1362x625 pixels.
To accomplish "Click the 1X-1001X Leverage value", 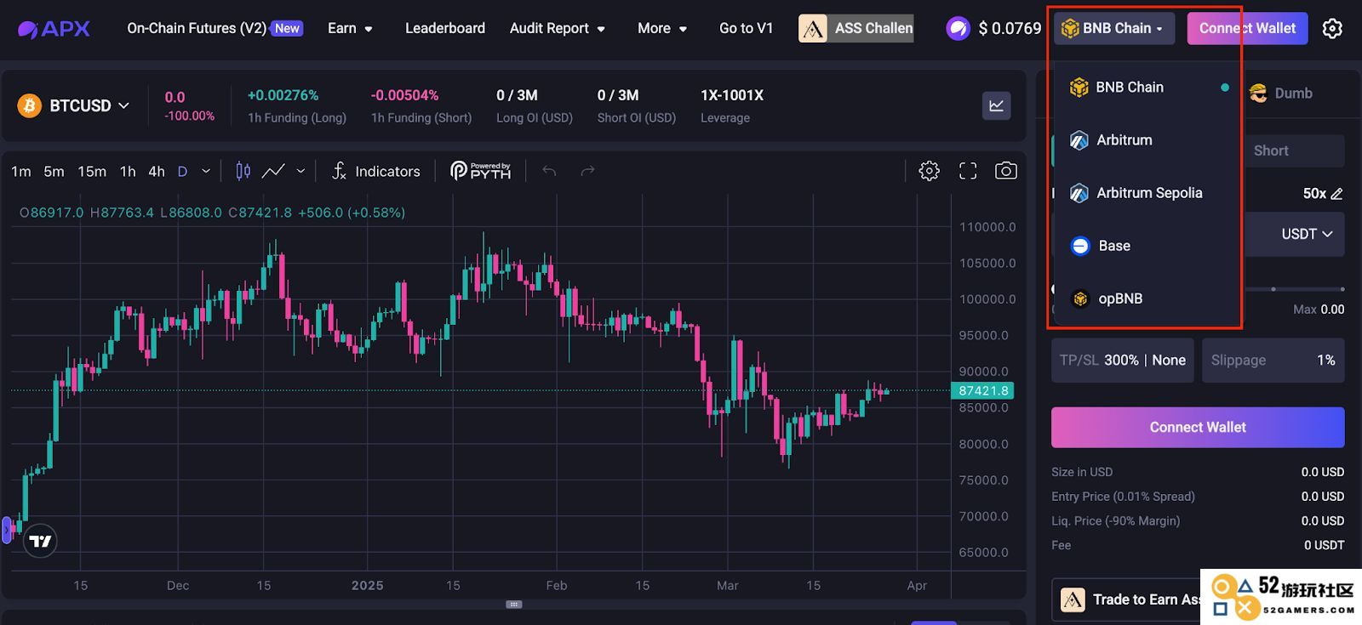I will [732, 95].
